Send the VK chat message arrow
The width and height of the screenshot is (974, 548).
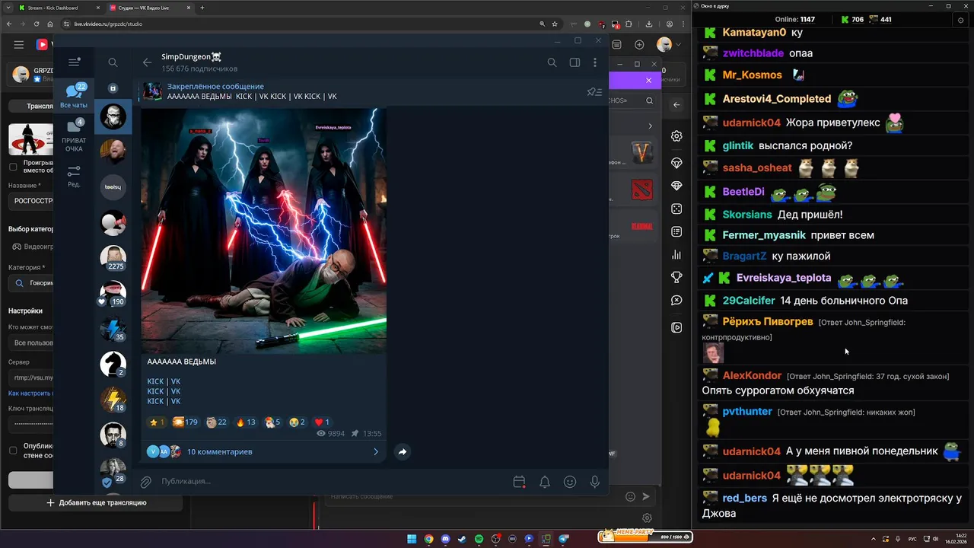coord(646,496)
